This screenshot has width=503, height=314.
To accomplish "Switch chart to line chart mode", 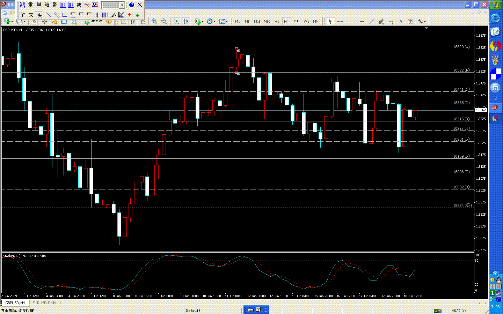I will coord(143,22).
